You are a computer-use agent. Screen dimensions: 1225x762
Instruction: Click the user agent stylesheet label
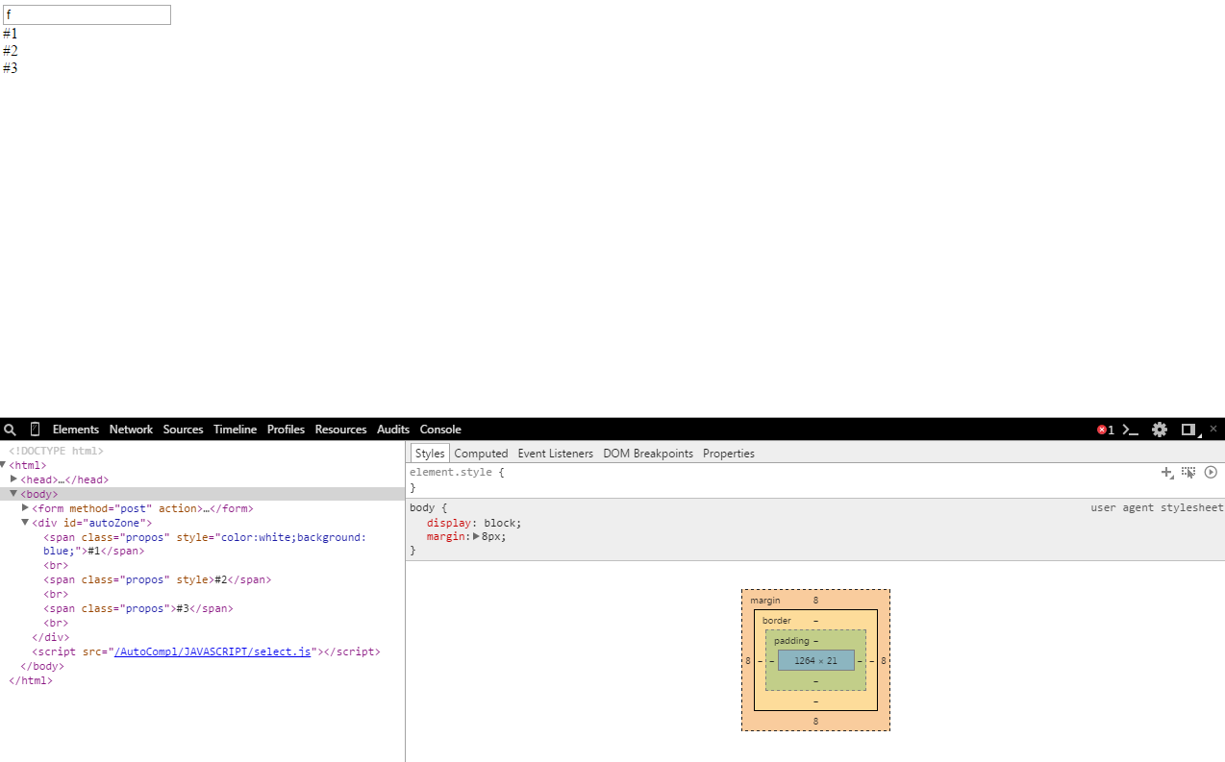1157,507
